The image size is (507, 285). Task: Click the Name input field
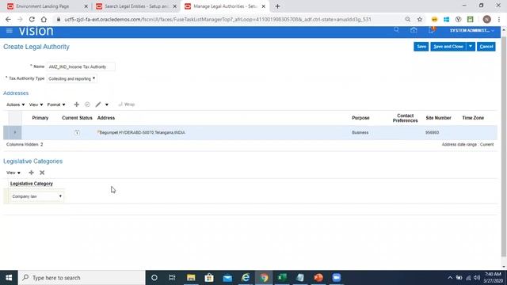81,66
